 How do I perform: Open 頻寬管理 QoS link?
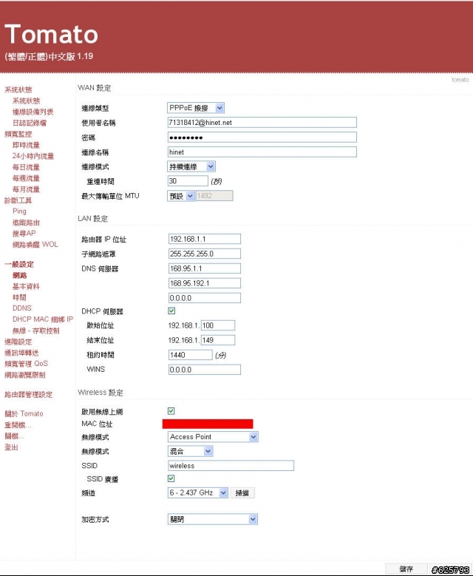26,364
